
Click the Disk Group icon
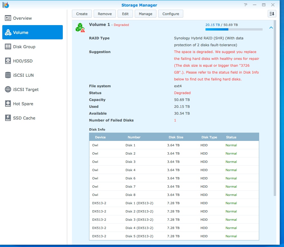click(8, 47)
